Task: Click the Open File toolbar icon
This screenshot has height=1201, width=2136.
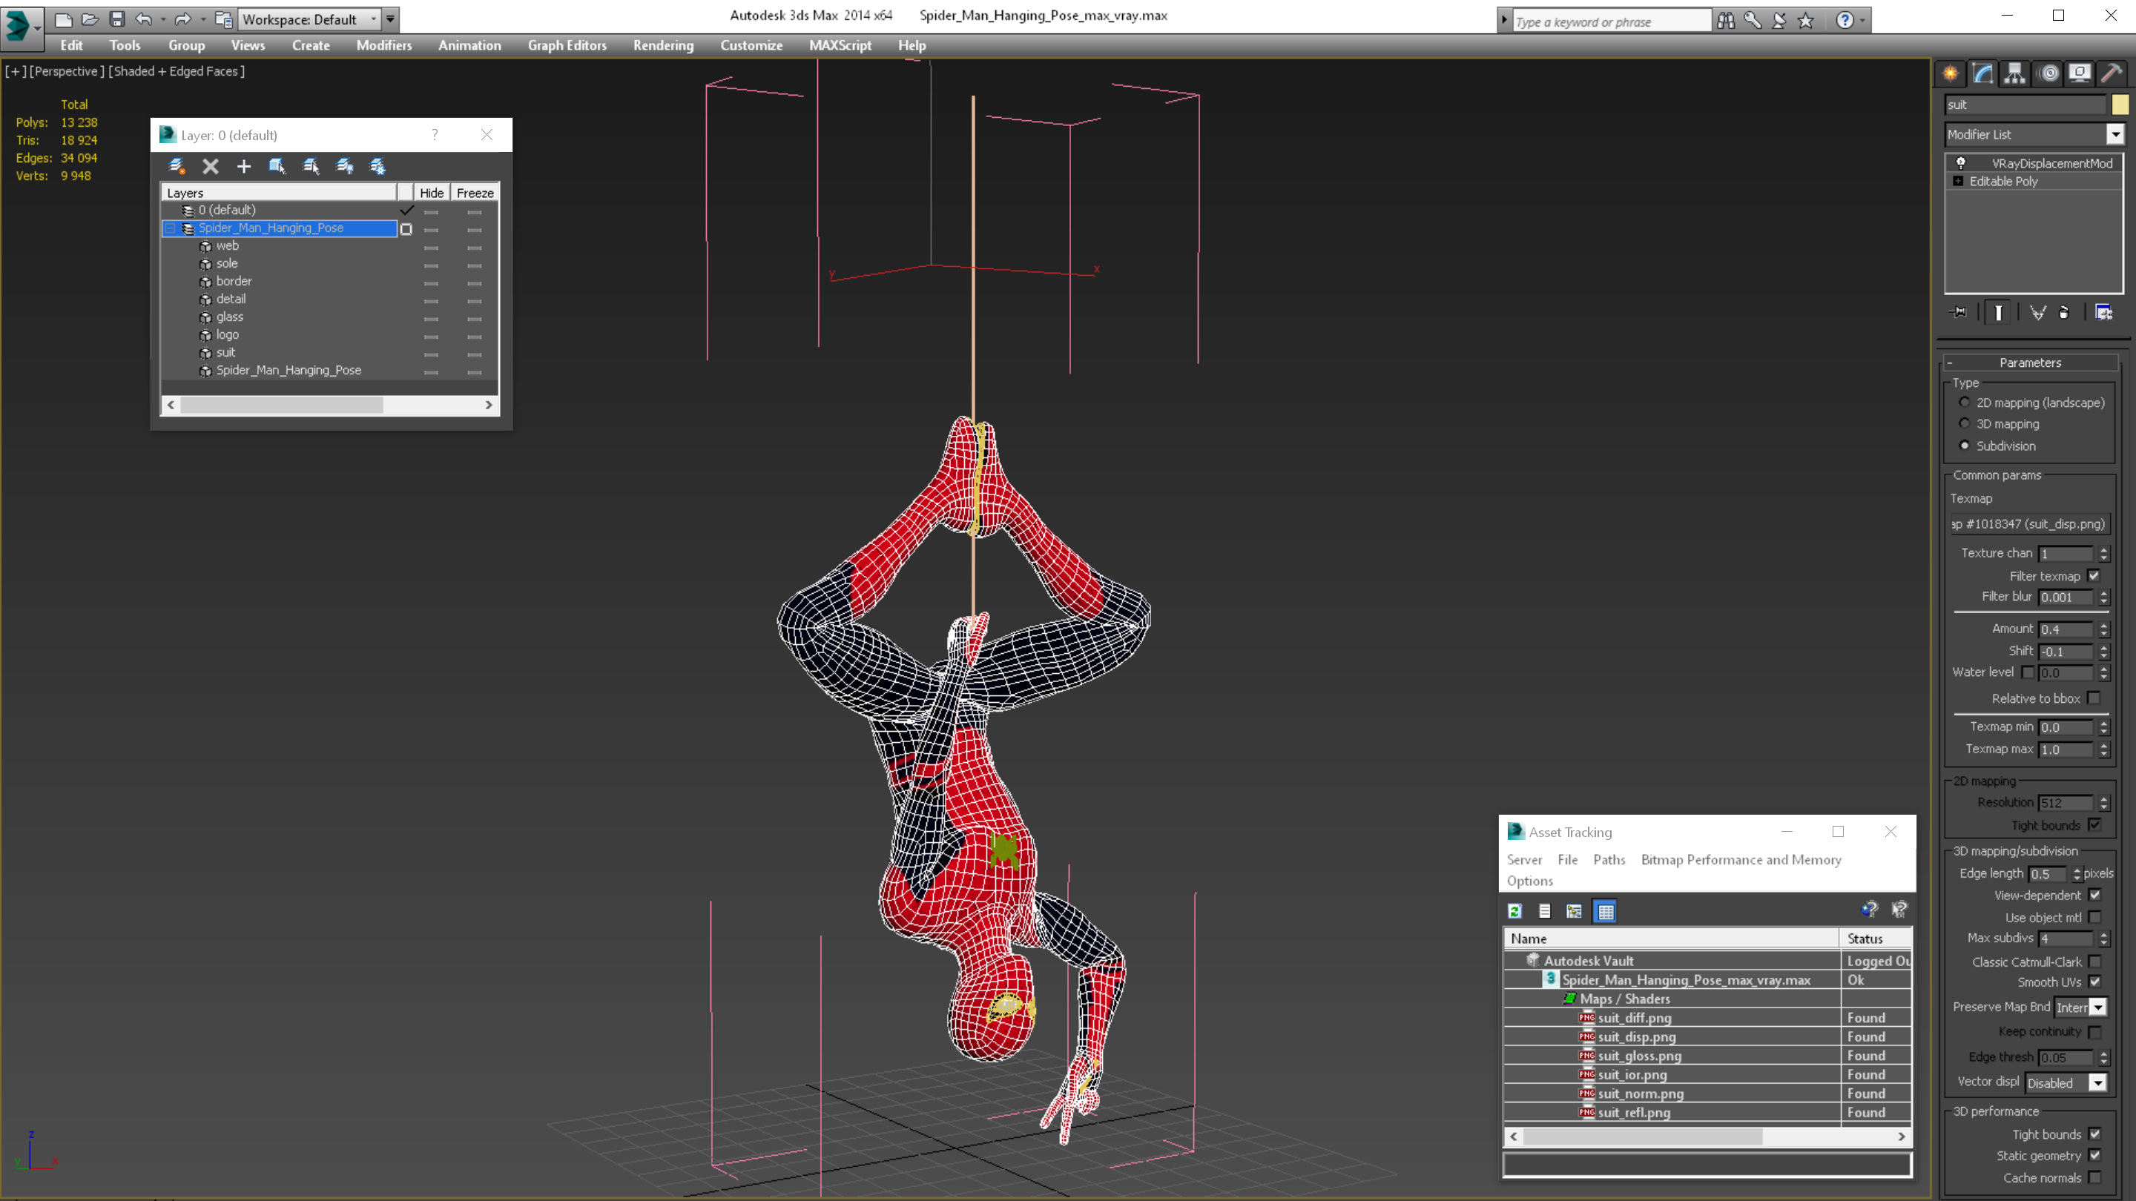Action: pyautogui.click(x=90, y=19)
